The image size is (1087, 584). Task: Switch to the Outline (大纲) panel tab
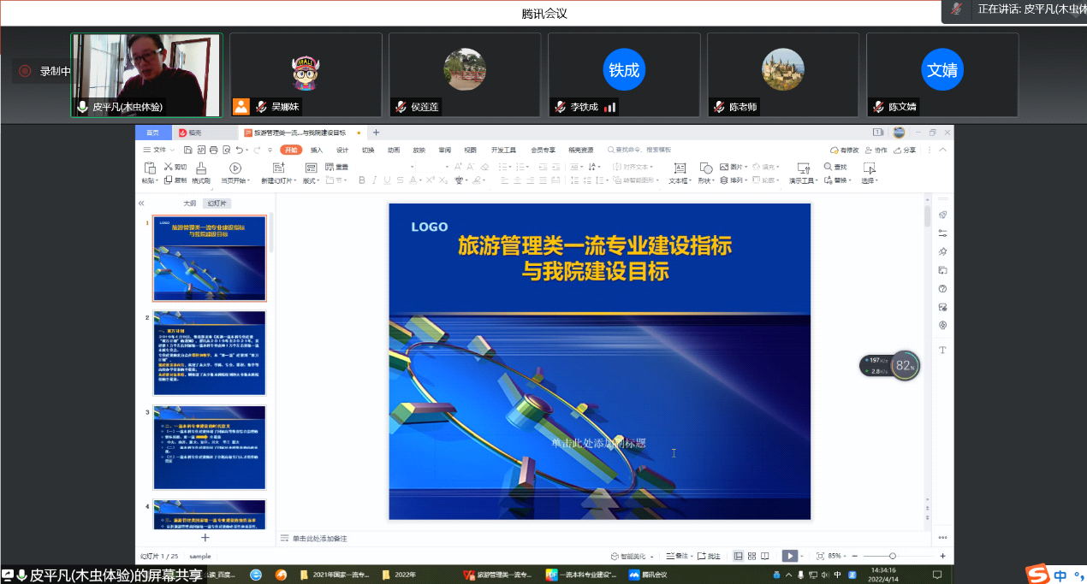click(189, 204)
